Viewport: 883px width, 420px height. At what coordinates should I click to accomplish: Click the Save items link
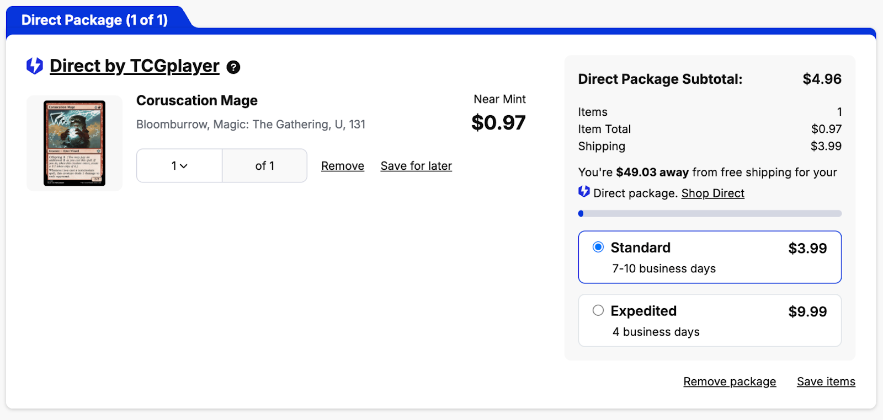[x=826, y=381]
